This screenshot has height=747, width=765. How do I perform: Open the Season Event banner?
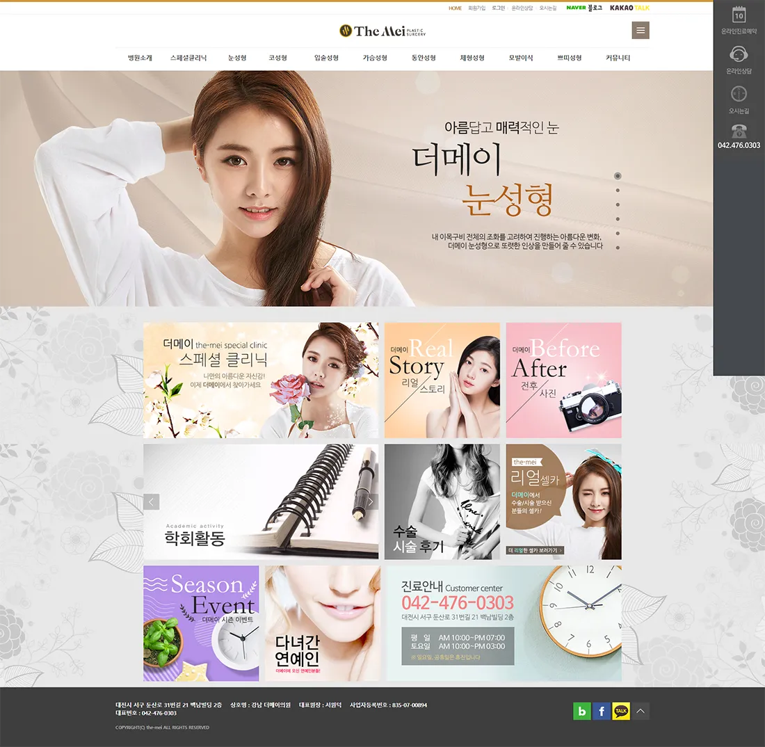[201, 623]
